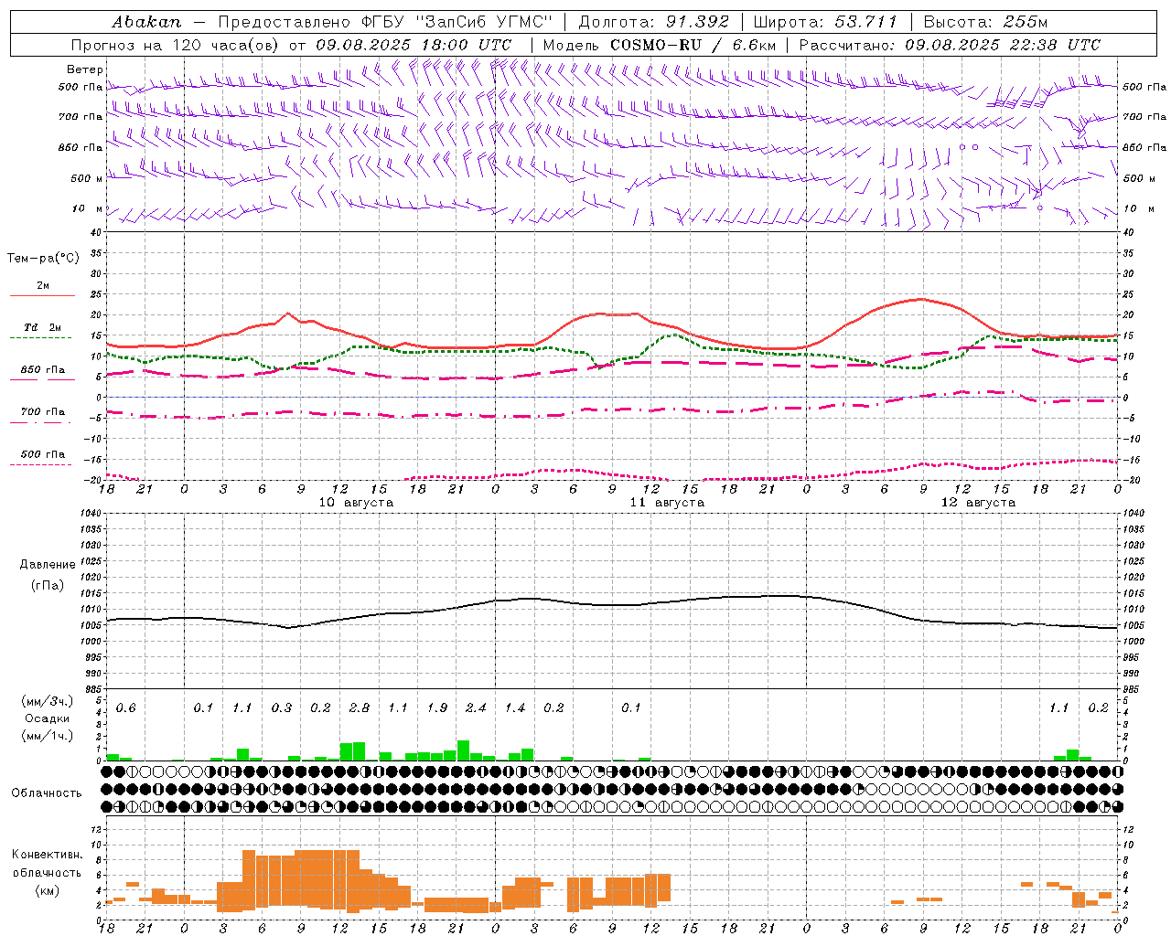The width and height of the screenshot is (1171, 936).
Task: Click the "Широта: 53.711" latitude value
Action: point(825,22)
